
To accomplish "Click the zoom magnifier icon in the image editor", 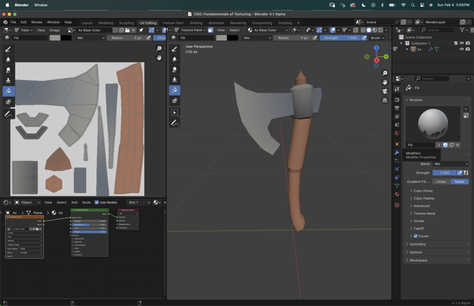I will pos(159,49).
